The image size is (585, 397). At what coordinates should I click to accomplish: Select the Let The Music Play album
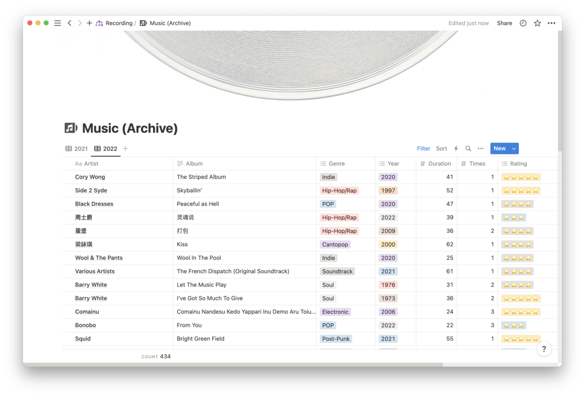[x=245, y=285]
